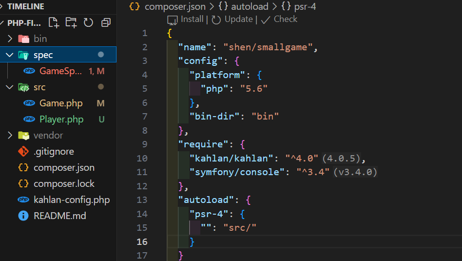The image size is (462, 261).
Task: Expand the bin folder
Action: click(10, 39)
